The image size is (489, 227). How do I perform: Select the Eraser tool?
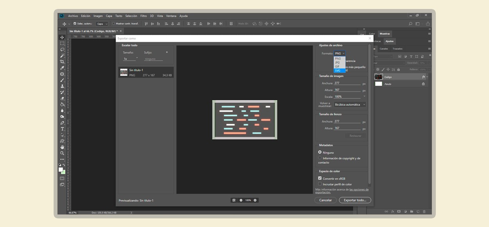pyautogui.click(x=62, y=99)
